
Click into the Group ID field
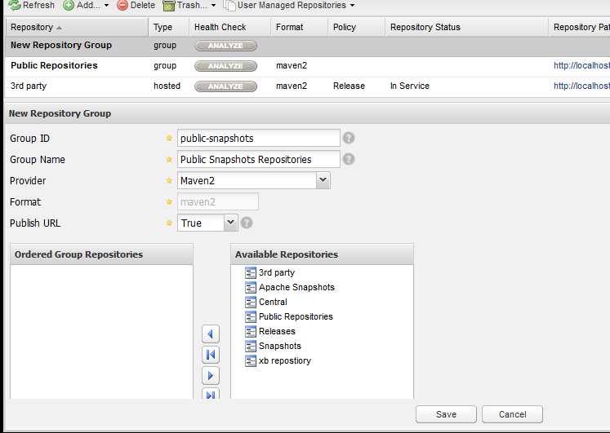click(258, 139)
